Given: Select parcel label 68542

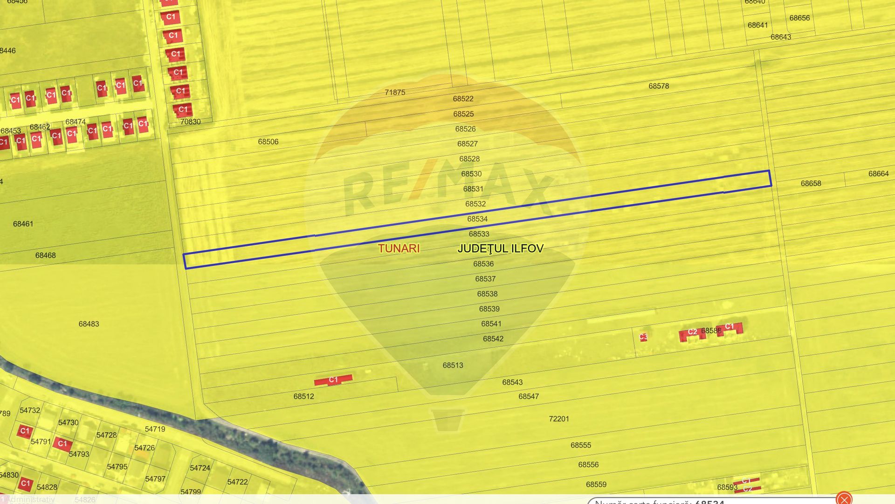Looking at the screenshot, I should tap(493, 338).
